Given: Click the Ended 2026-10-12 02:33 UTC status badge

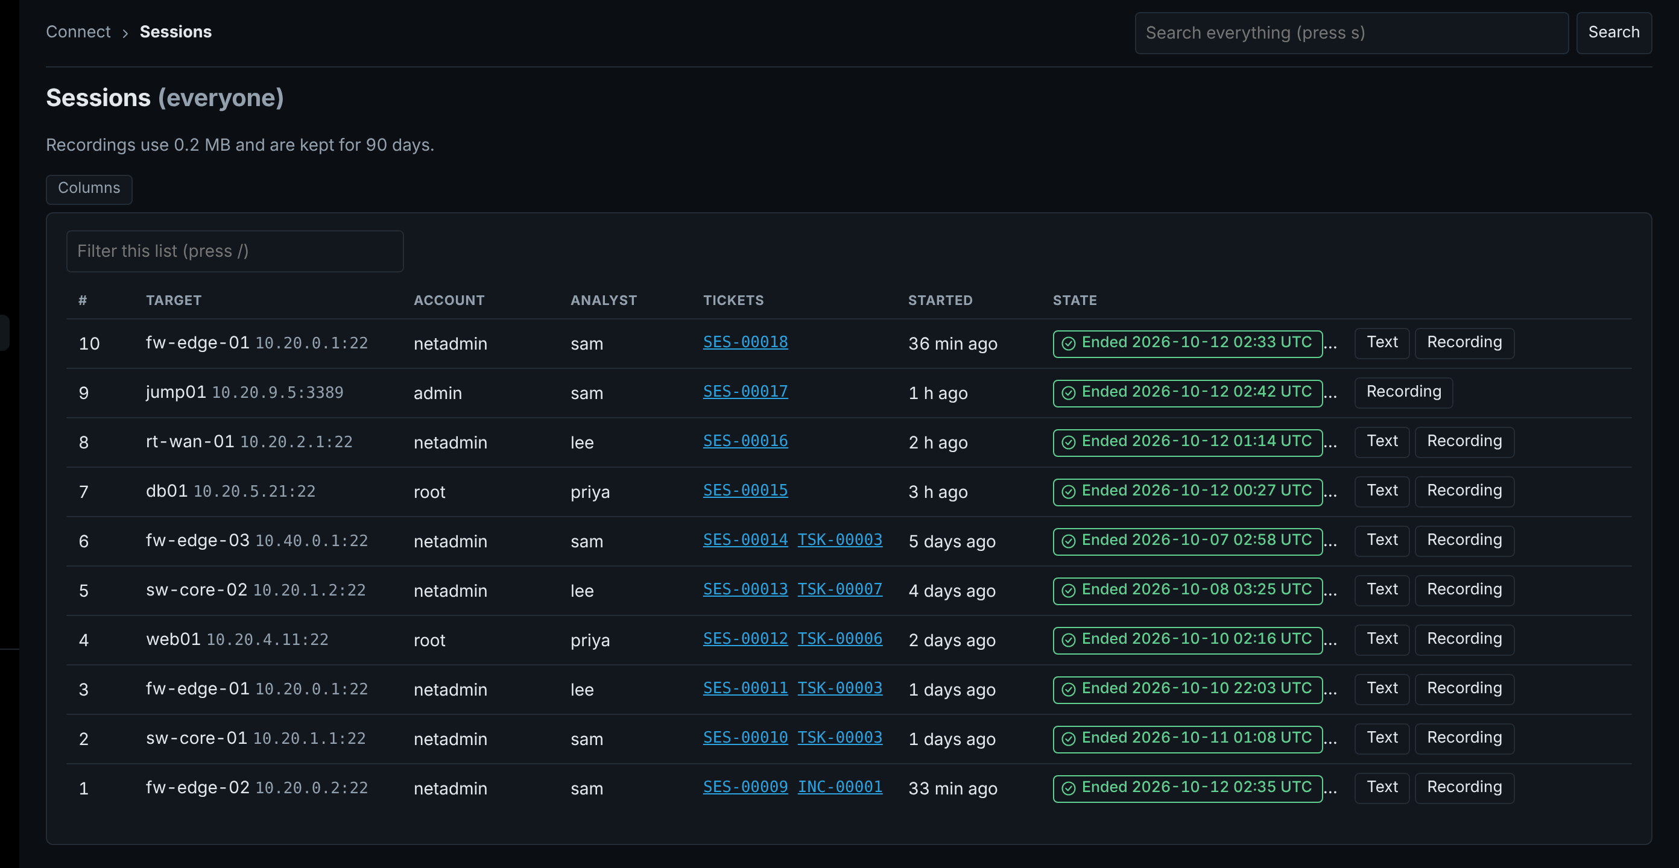Looking at the screenshot, I should tap(1187, 344).
